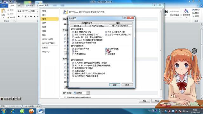Toggle automatic numbered lists checkbox
The width and height of the screenshot is (203, 114).
point(106,49)
